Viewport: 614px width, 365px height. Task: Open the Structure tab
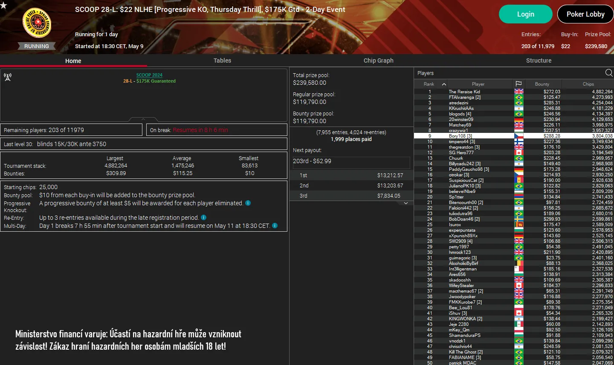click(x=539, y=60)
